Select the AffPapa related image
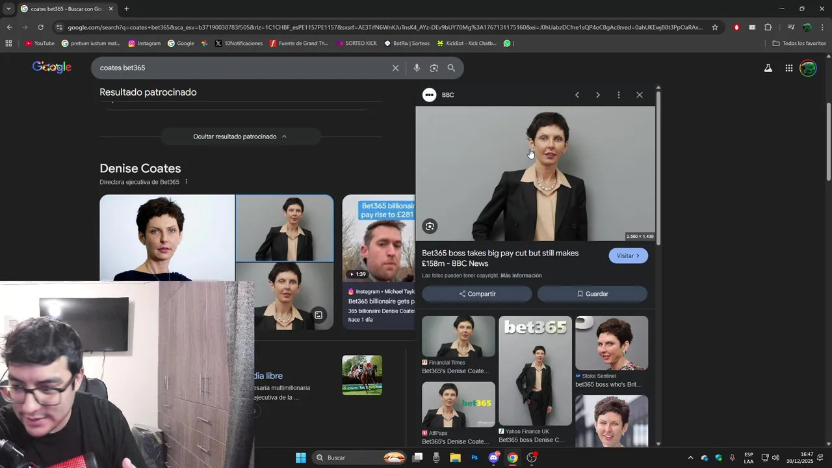 pyautogui.click(x=458, y=404)
